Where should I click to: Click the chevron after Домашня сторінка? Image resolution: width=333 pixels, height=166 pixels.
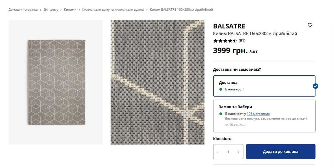(41, 10)
